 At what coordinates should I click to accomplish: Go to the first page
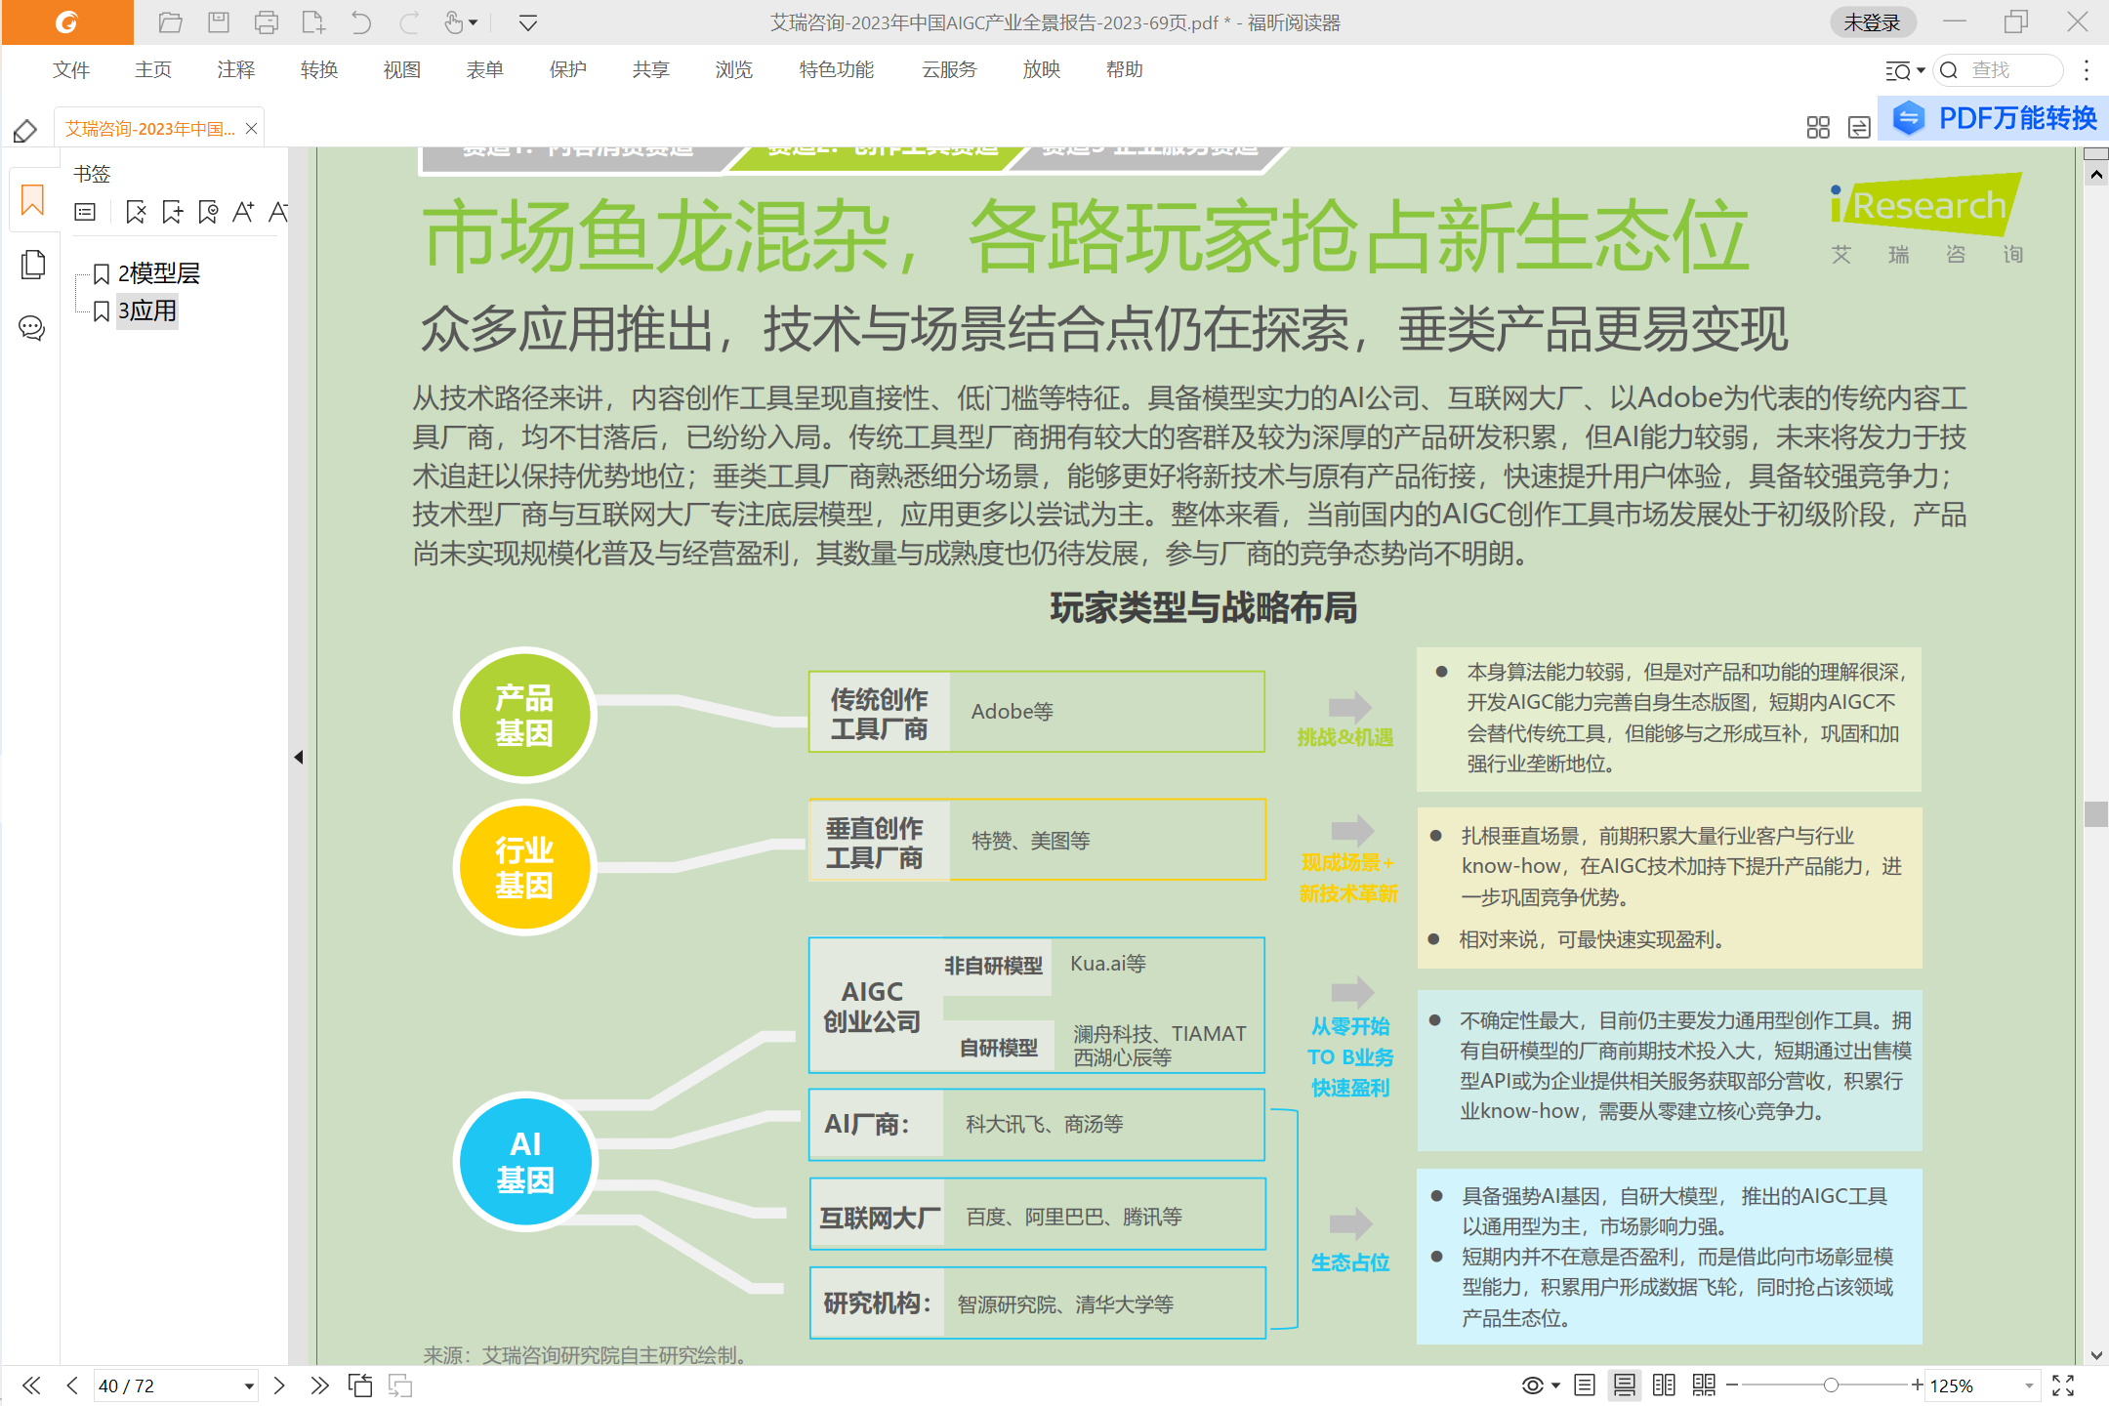pos(31,1385)
